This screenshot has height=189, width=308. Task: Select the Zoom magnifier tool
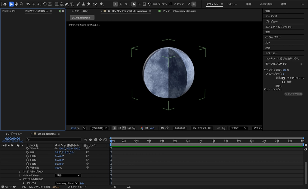click(x=22, y=4)
